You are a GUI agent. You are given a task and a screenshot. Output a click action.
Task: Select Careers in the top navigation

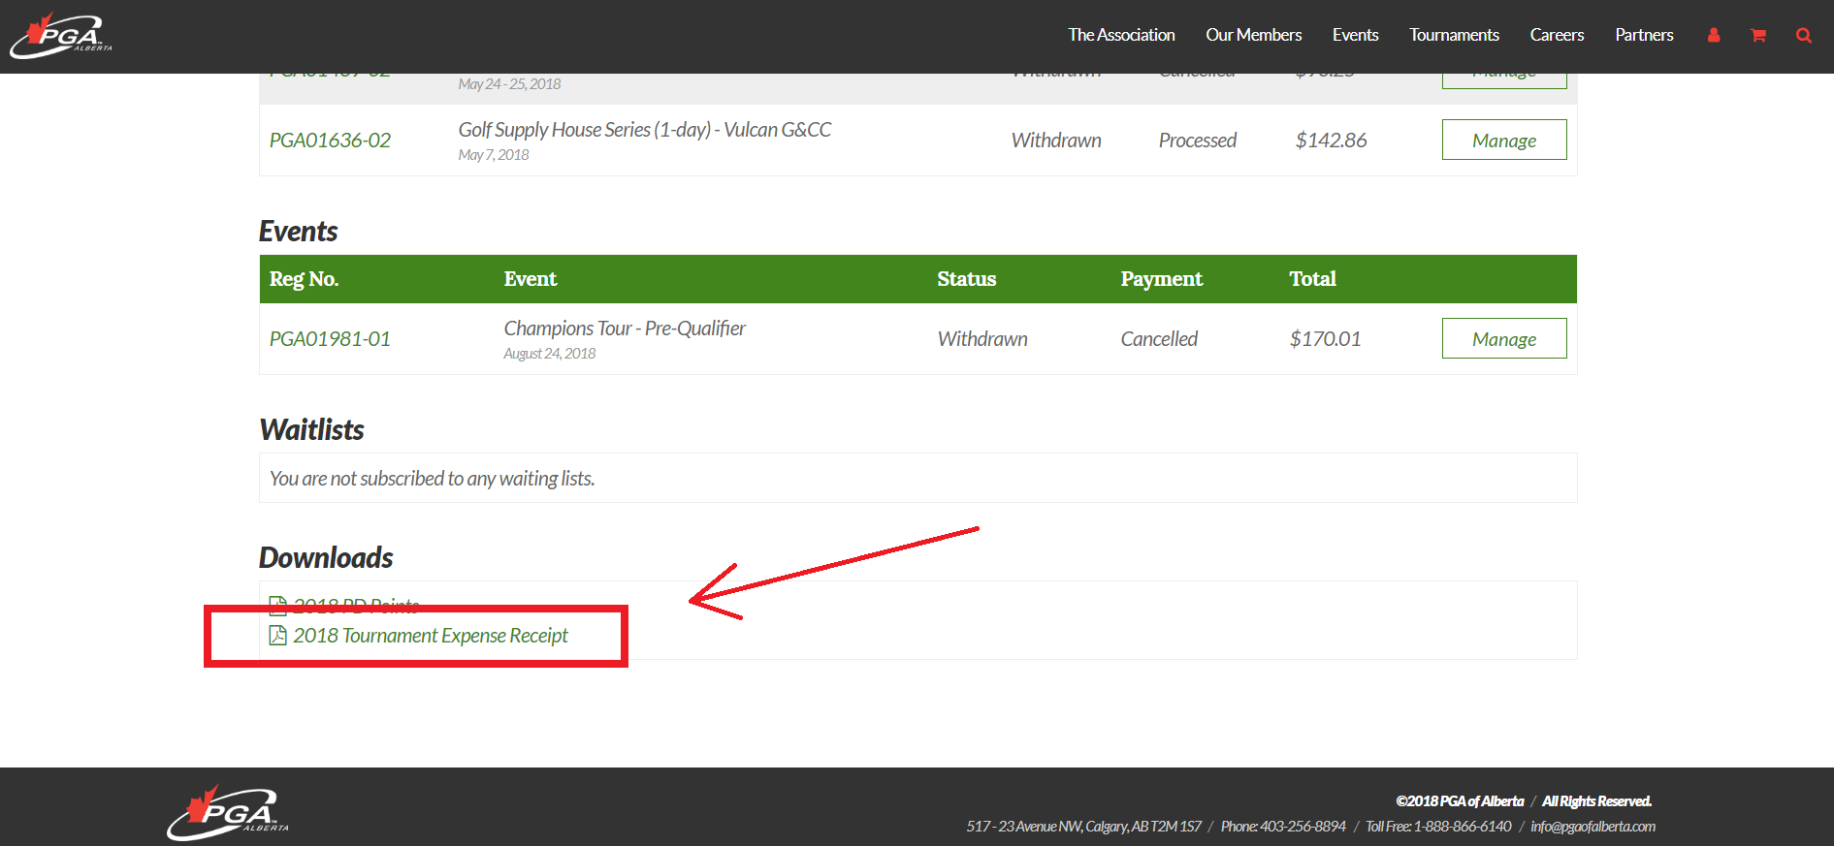click(1557, 35)
